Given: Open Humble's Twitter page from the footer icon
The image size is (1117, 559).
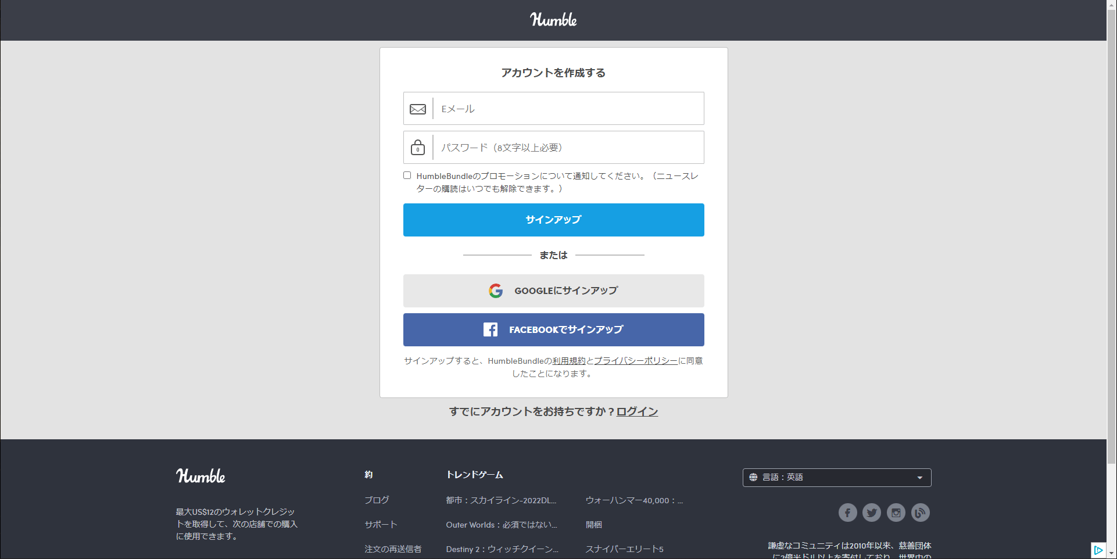Looking at the screenshot, I should (872, 513).
